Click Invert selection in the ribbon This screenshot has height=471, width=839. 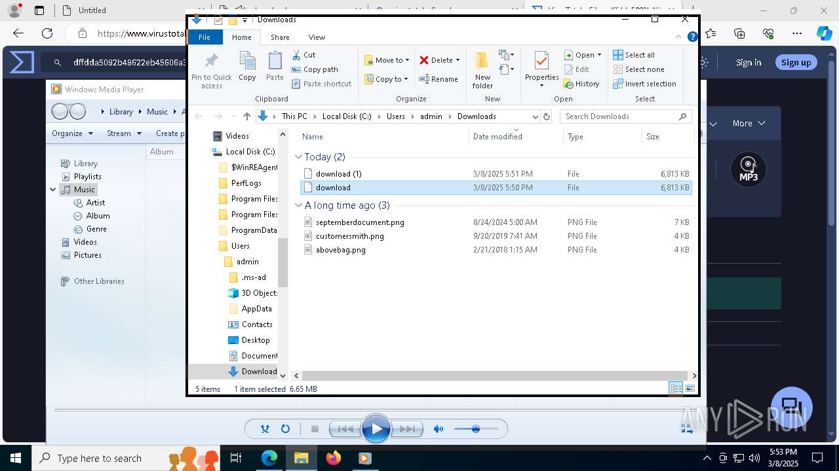(x=644, y=84)
